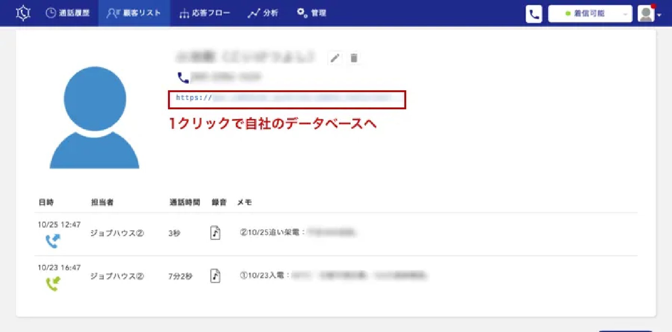Click the large customer profile avatar
Screen dimensions: 672x332
(x=94, y=118)
